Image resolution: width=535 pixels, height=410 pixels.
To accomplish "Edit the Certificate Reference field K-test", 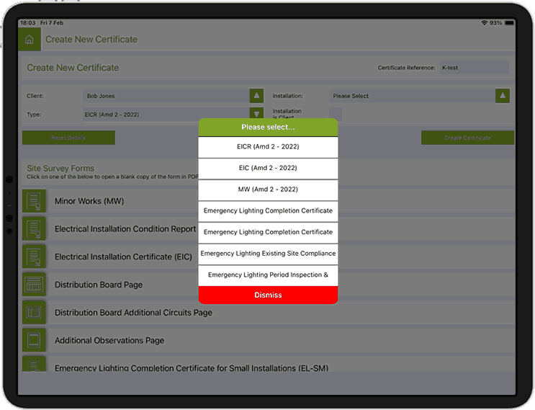I will click(475, 68).
